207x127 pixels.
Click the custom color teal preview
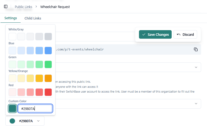(x=12, y=108)
